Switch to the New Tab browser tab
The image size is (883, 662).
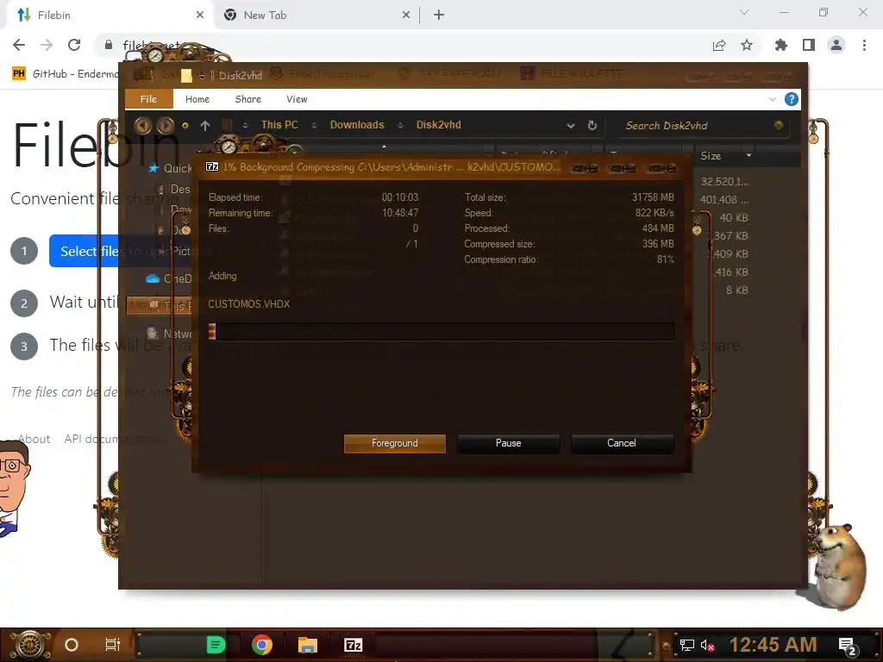[x=316, y=16]
